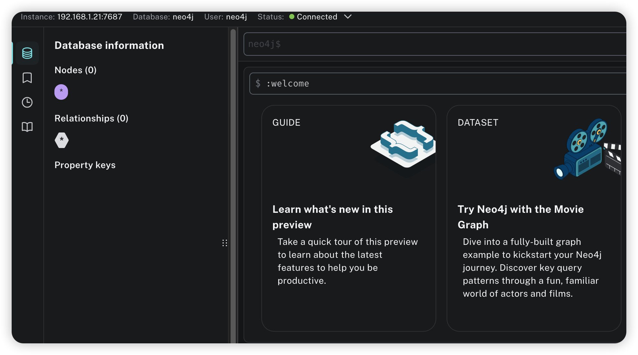Screen dimensions: 638x355
Task: Select the purple all-nodes asterisk chip
Action: (x=61, y=92)
